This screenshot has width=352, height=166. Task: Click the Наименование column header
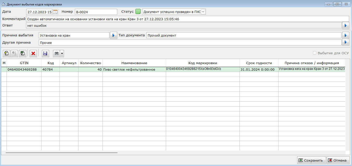[134, 63]
